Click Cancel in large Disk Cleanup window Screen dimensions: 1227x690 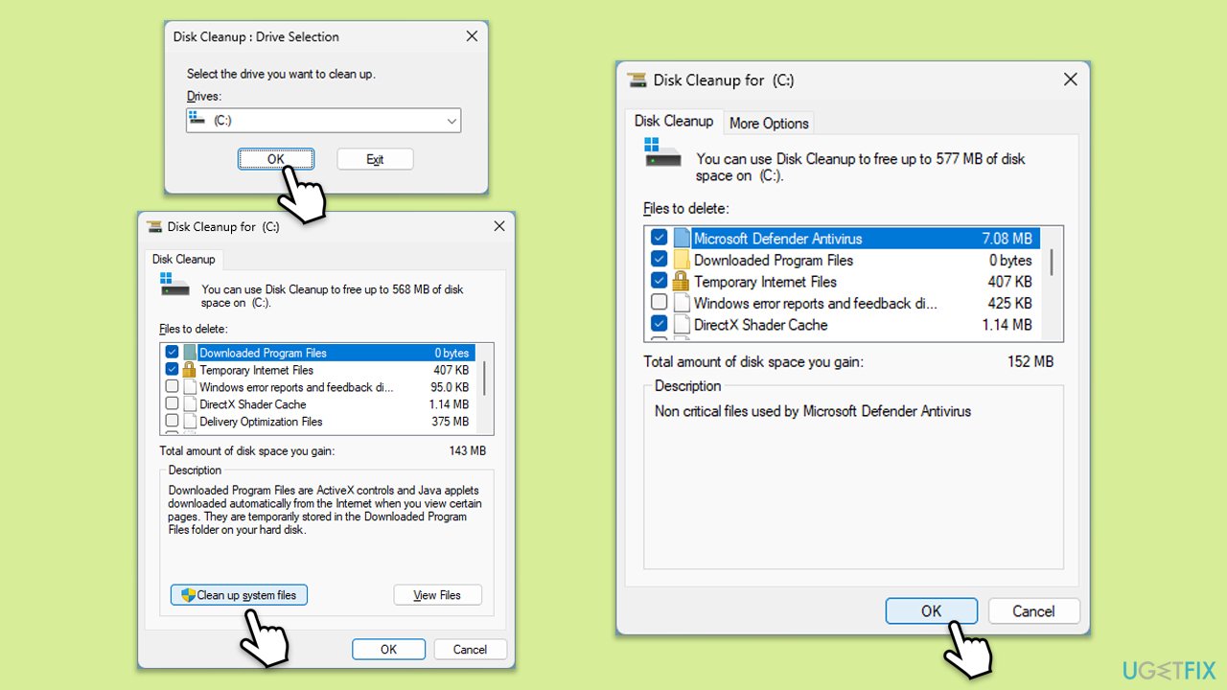(1033, 610)
